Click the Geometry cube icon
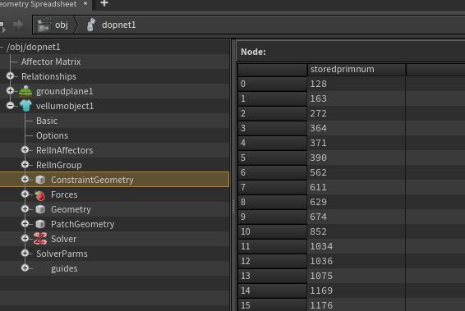Image resolution: width=465 pixels, height=311 pixels. [x=40, y=209]
